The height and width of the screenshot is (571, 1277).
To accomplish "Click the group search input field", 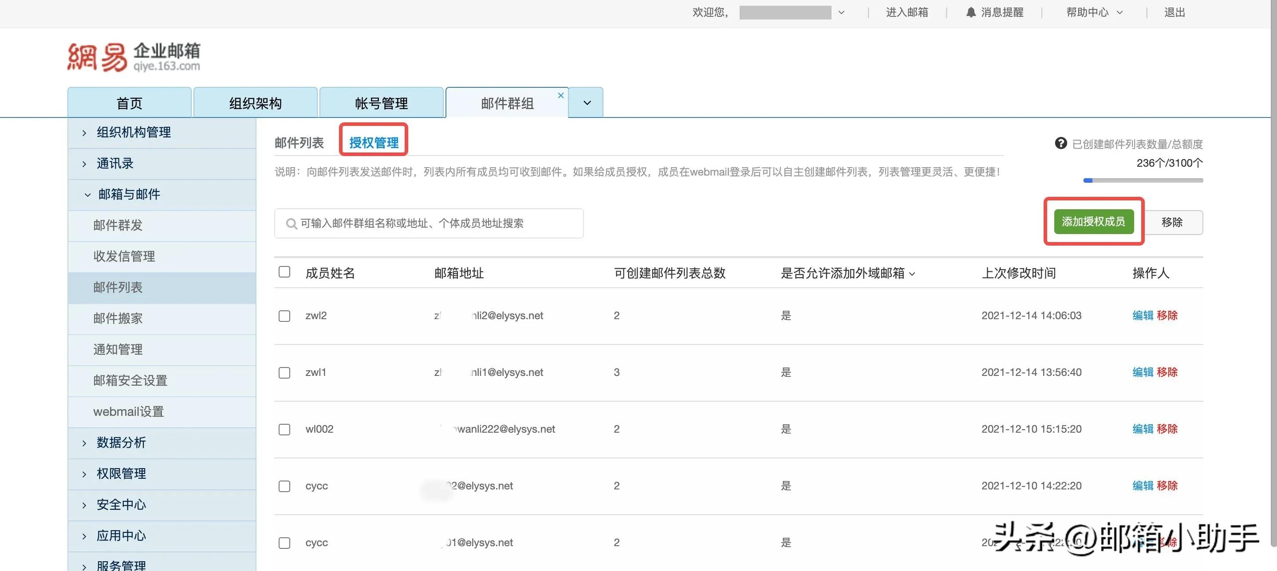I will pyautogui.click(x=429, y=223).
